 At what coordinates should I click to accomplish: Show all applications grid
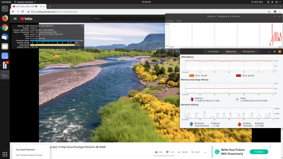click(5, 154)
